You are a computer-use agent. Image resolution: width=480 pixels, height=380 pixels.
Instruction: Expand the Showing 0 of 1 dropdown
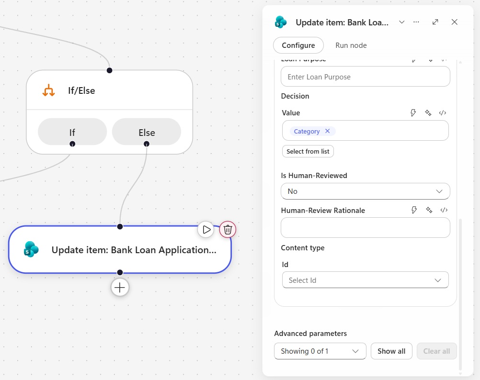tap(320, 351)
